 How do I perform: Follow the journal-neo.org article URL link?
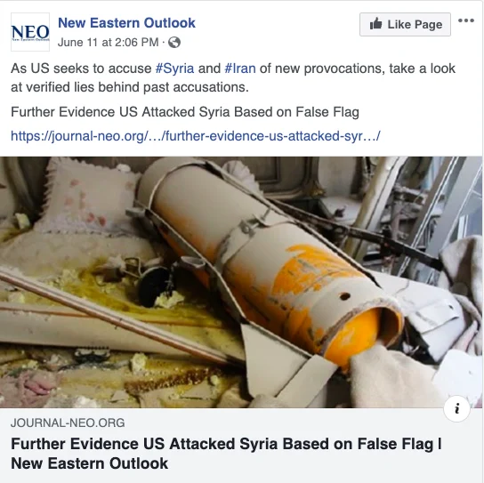(196, 136)
